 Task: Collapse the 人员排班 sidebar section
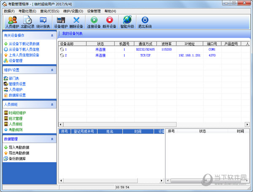click(x=52, y=104)
